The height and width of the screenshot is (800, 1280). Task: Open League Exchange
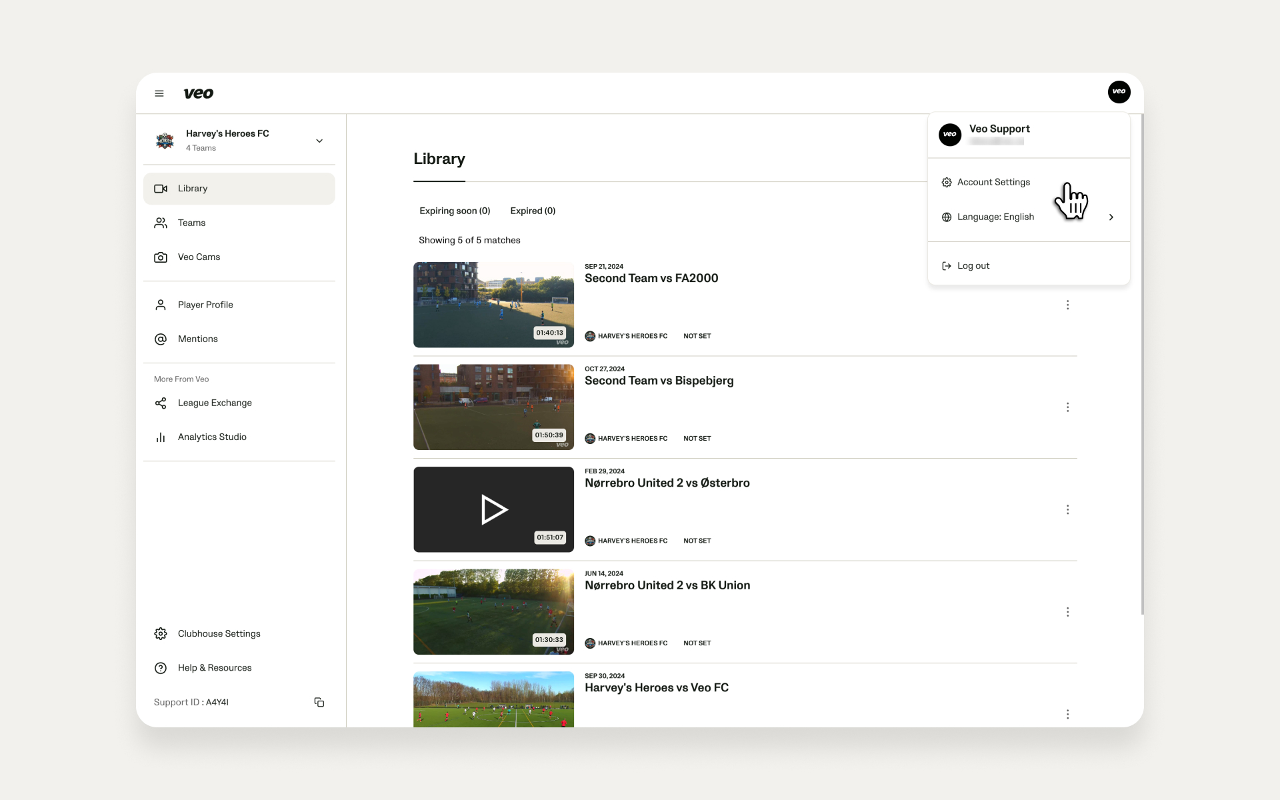coord(239,403)
